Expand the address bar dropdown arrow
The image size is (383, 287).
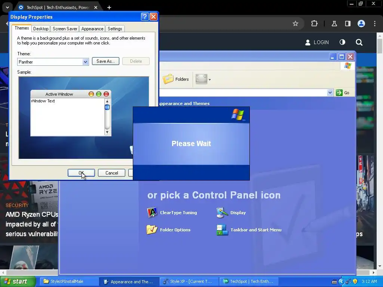pos(330,93)
